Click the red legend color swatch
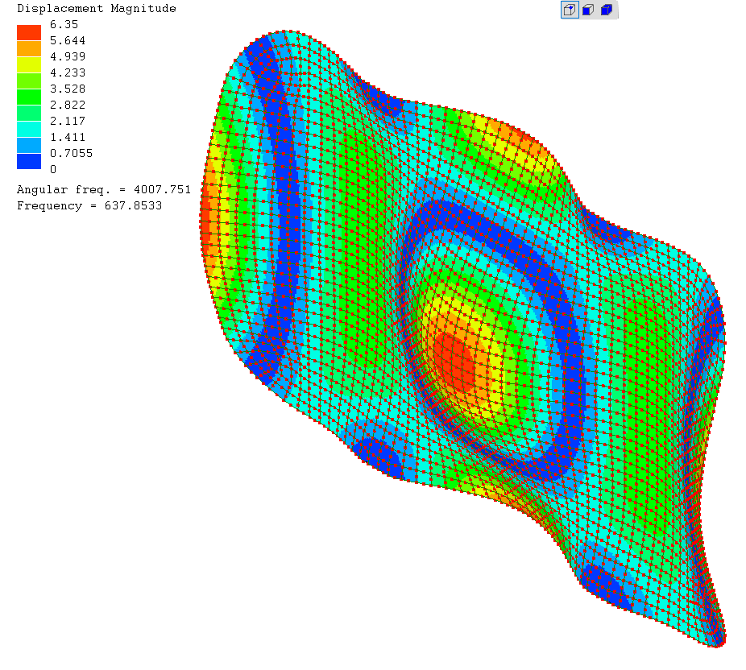This screenshot has height=670, width=746. click(x=29, y=33)
